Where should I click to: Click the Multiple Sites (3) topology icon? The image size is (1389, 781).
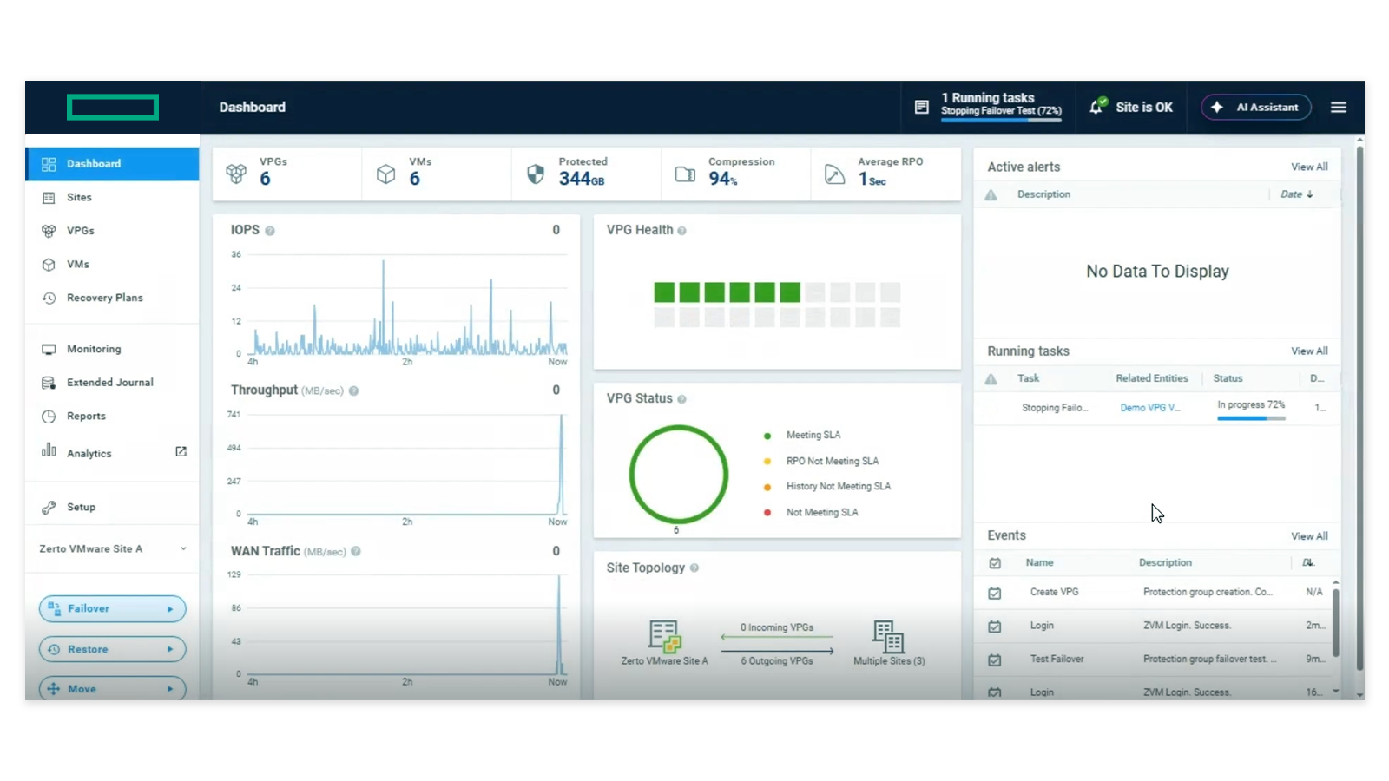tap(888, 636)
